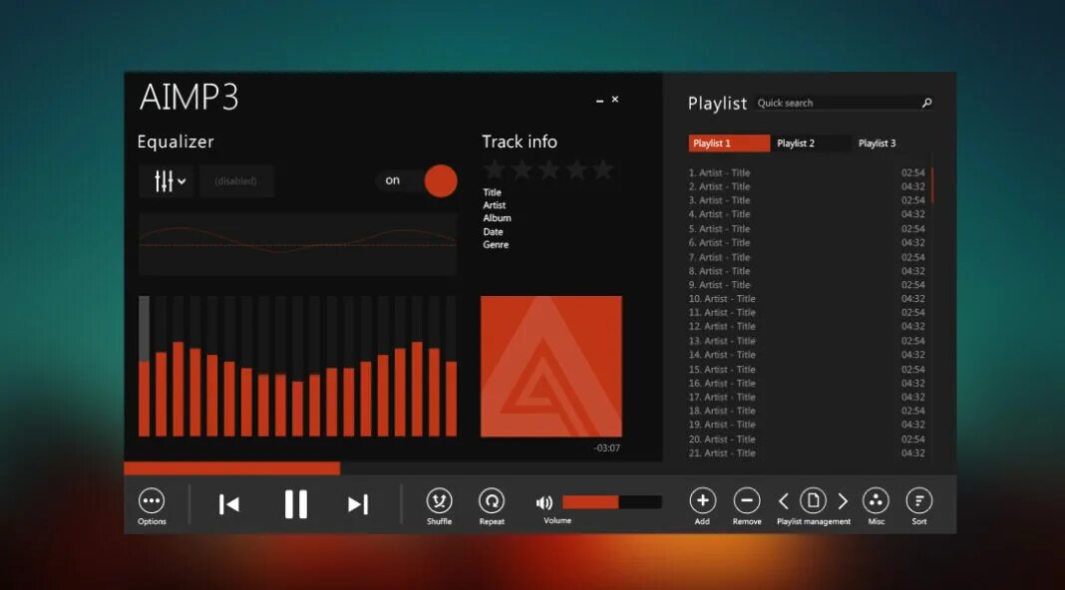Select playlist row 7. Artist - Title
The width and height of the screenshot is (1065, 590).
tap(807, 257)
